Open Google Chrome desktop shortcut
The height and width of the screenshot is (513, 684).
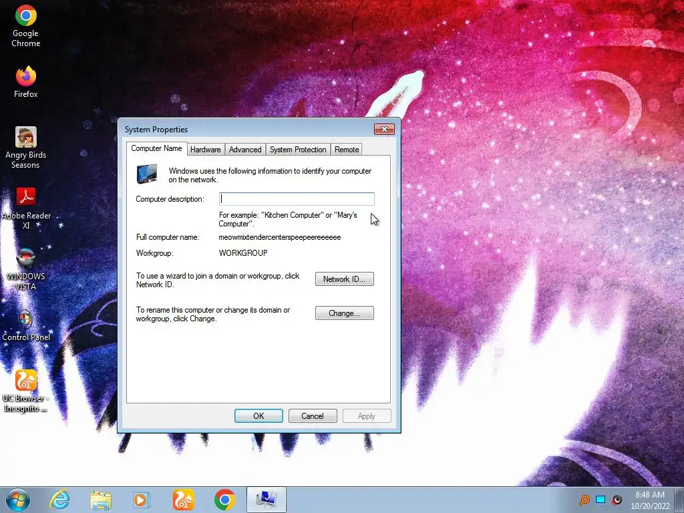26,26
